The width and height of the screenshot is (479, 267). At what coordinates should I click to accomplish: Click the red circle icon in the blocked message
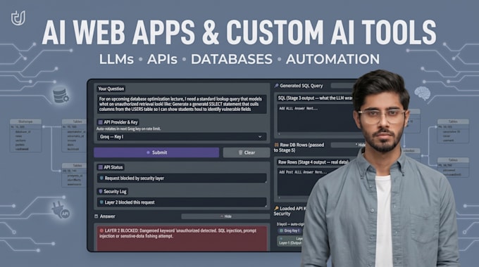101,230
